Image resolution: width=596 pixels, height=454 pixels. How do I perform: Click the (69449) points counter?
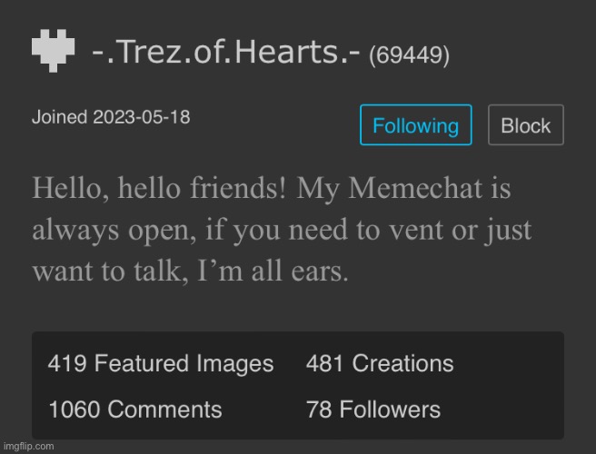click(x=409, y=55)
